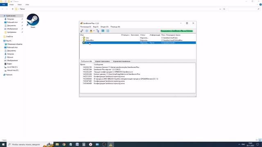
Task: Open the Вид menu
Action: (x=95, y=27)
